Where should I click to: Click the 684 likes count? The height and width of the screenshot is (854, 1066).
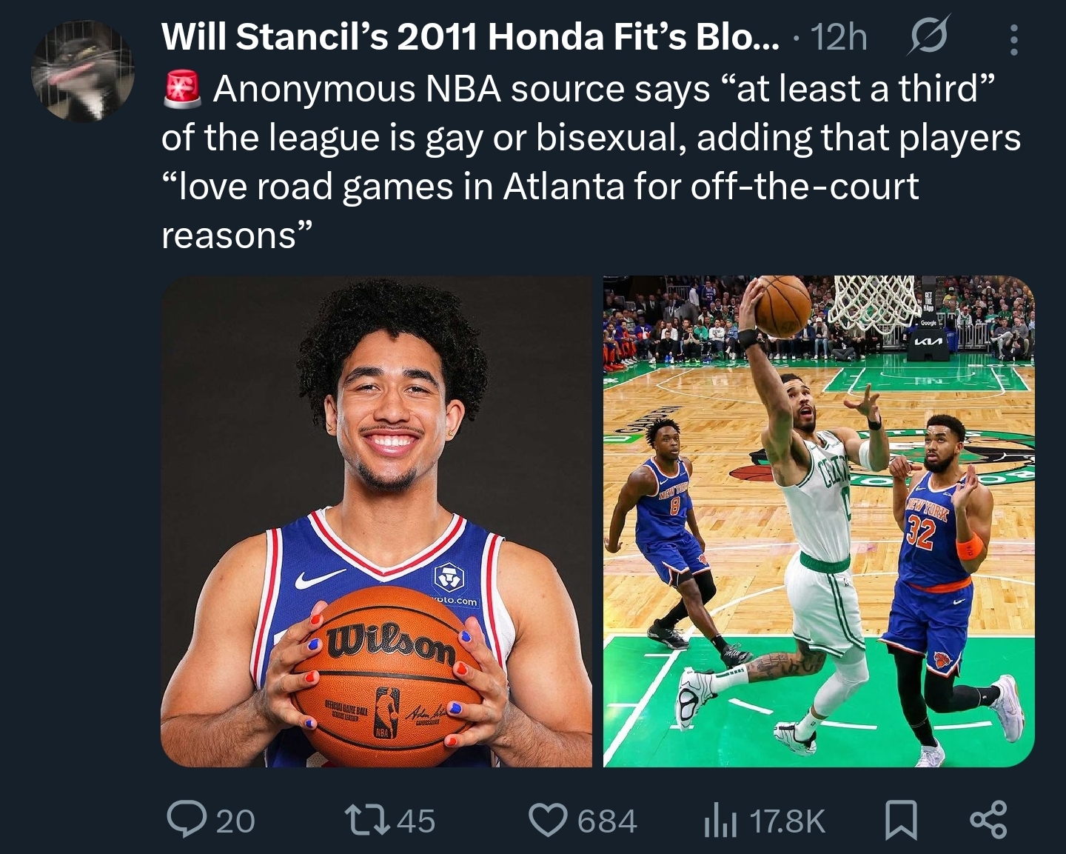click(607, 821)
